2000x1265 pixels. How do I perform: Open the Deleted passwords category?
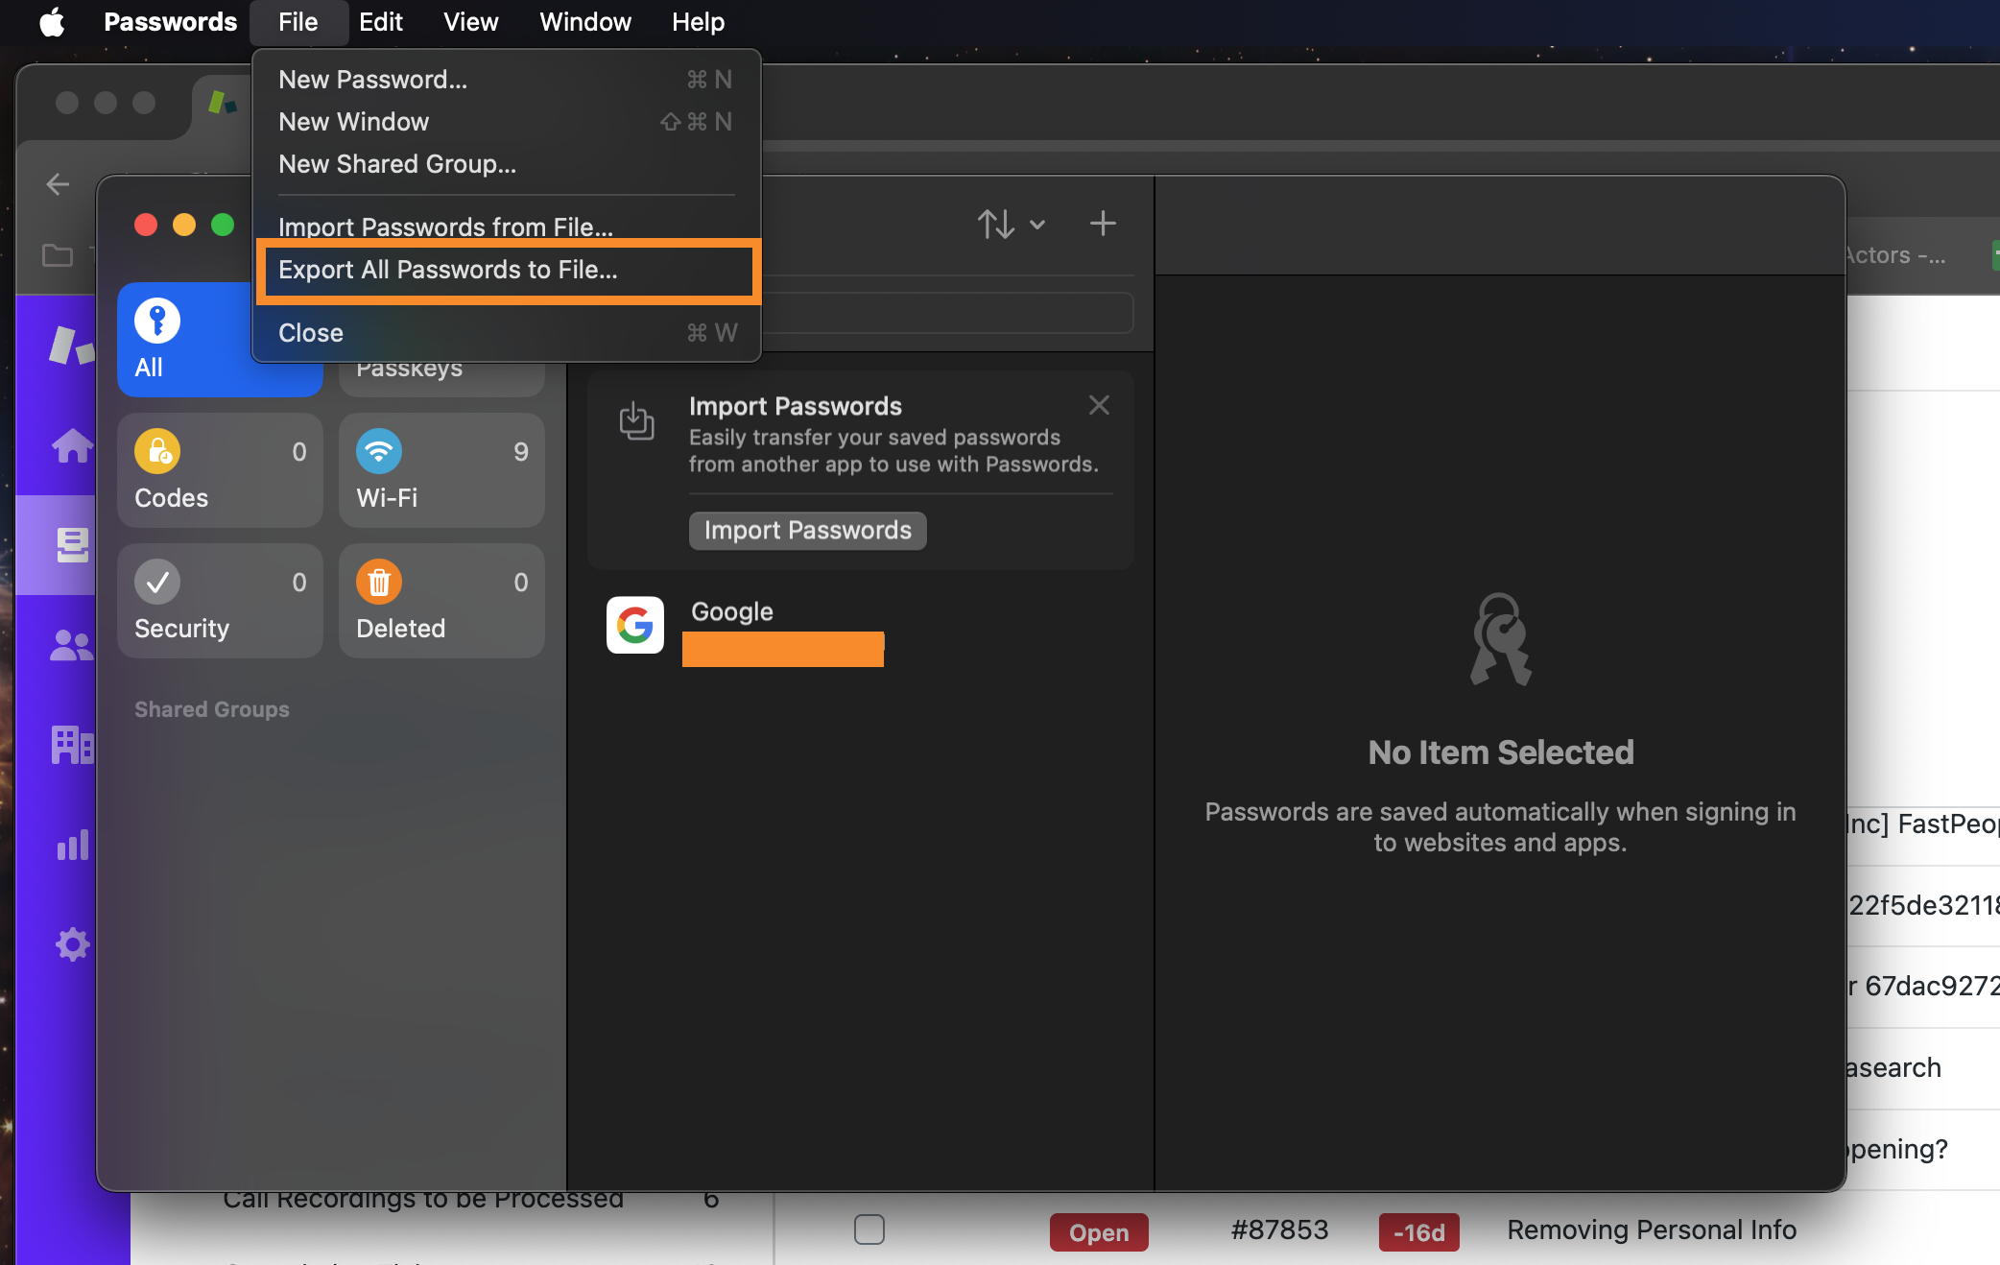(x=441, y=602)
